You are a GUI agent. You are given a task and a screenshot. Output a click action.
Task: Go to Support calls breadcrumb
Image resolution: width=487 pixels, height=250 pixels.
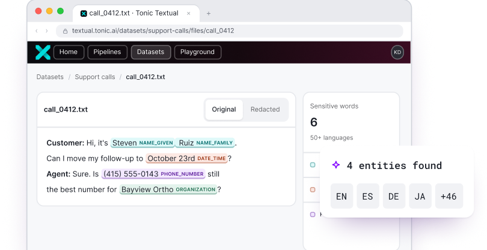click(x=95, y=77)
